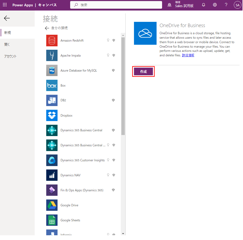This screenshot has width=243, height=240.
Task: Click the OneDrive for Business cloud logo
Action: pyautogui.click(x=145, y=33)
